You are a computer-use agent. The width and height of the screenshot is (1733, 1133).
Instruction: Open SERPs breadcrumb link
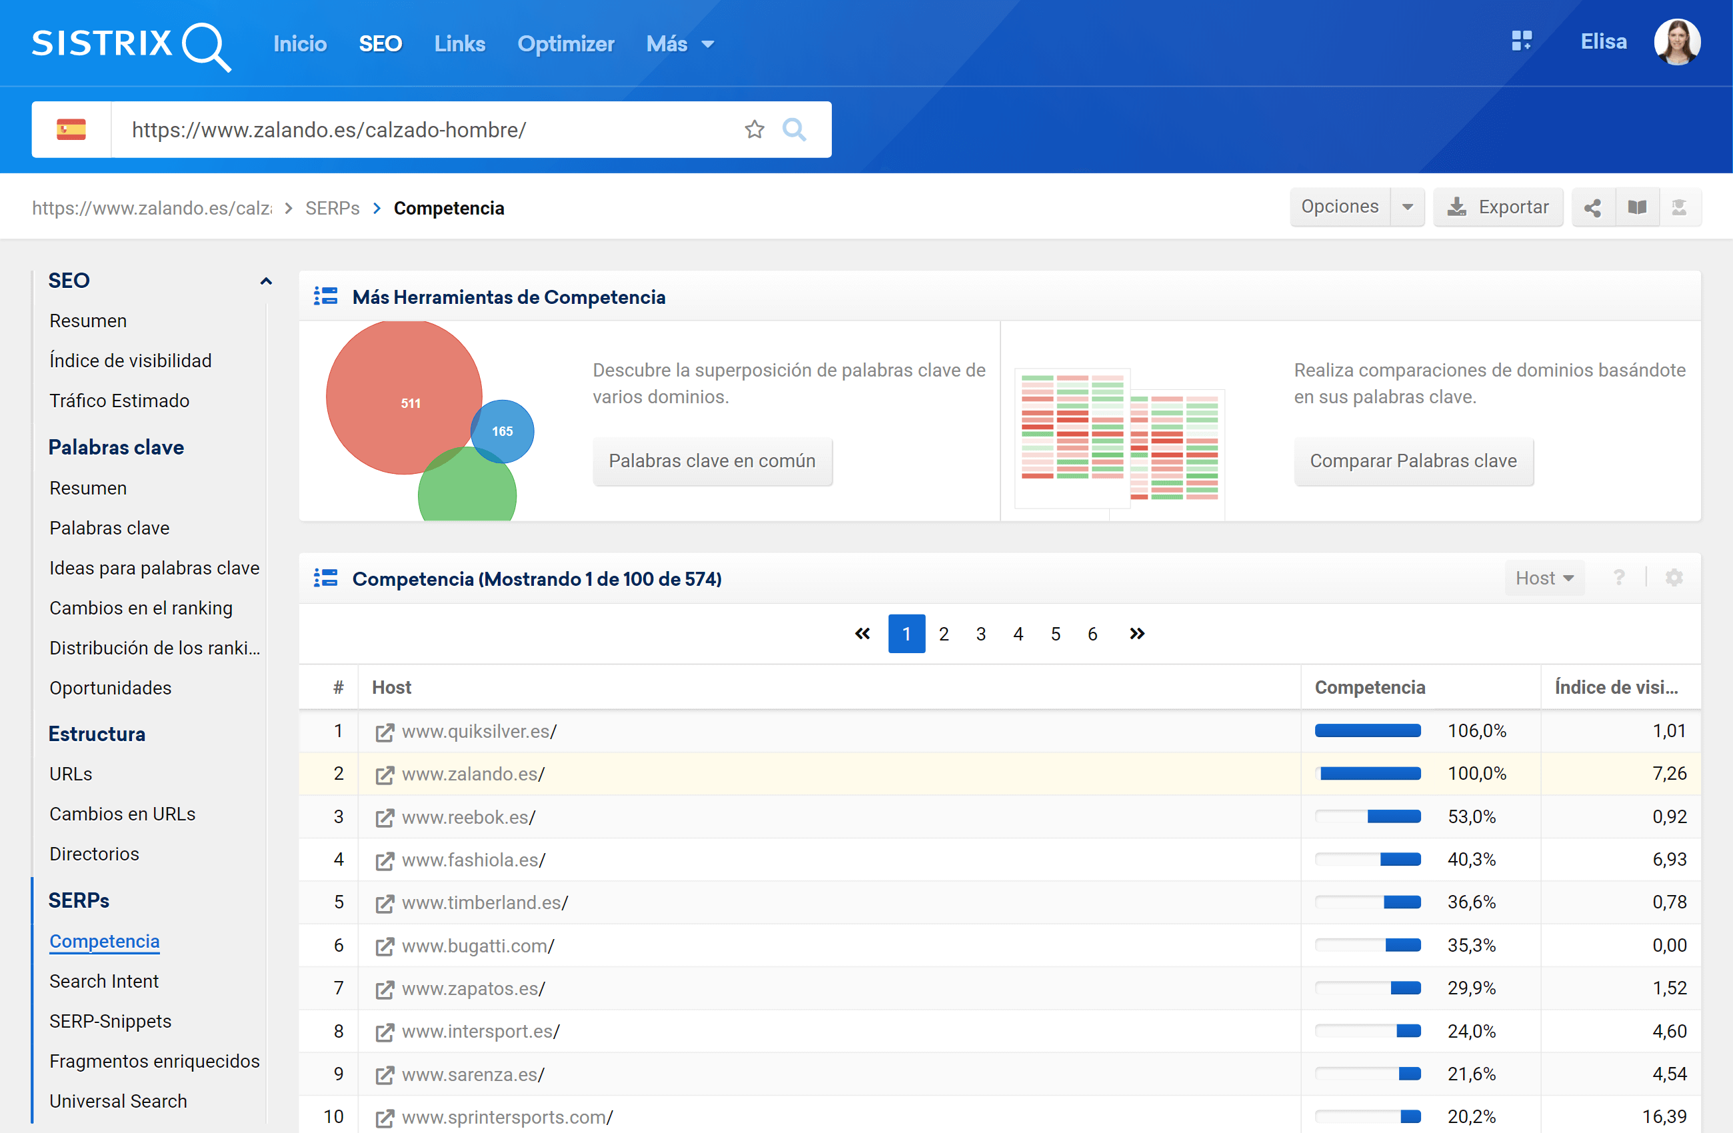click(332, 208)
